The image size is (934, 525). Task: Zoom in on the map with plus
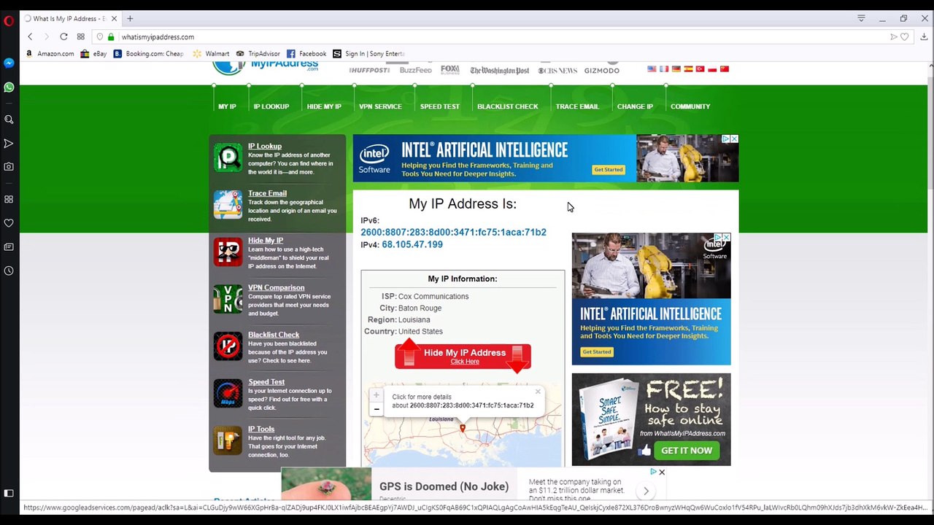(377, 395)
